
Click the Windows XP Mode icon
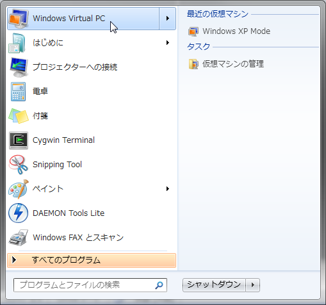(x=193, y=31)
